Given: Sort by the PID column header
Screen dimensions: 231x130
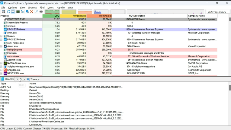Looking at the screenshot, I should point(122,16).
